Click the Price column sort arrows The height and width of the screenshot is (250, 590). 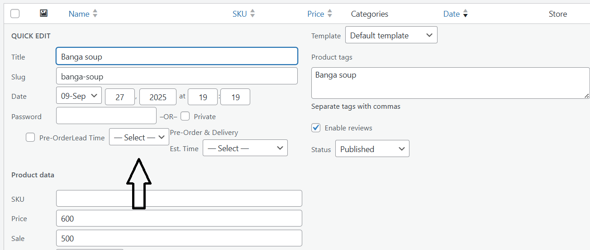330,14
